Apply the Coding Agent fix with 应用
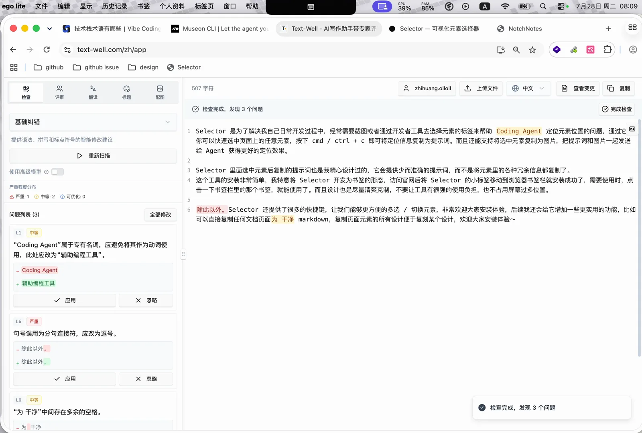The width and height of the screenshot is (642, 433). [x=65, y=300]
